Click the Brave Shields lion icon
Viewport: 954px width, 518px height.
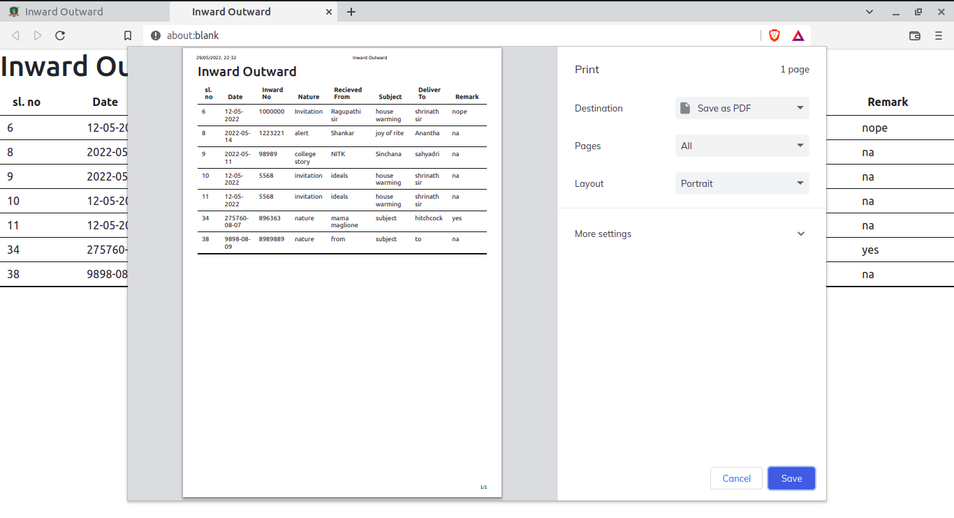coord(774,36)
